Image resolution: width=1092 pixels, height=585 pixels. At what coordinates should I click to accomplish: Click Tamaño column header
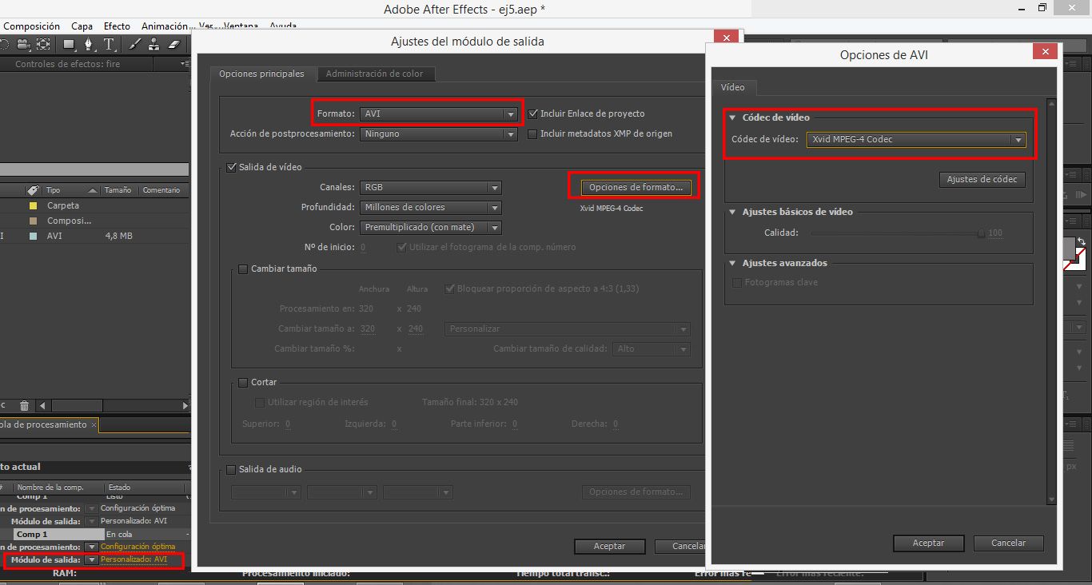click(x=120, y=190)
